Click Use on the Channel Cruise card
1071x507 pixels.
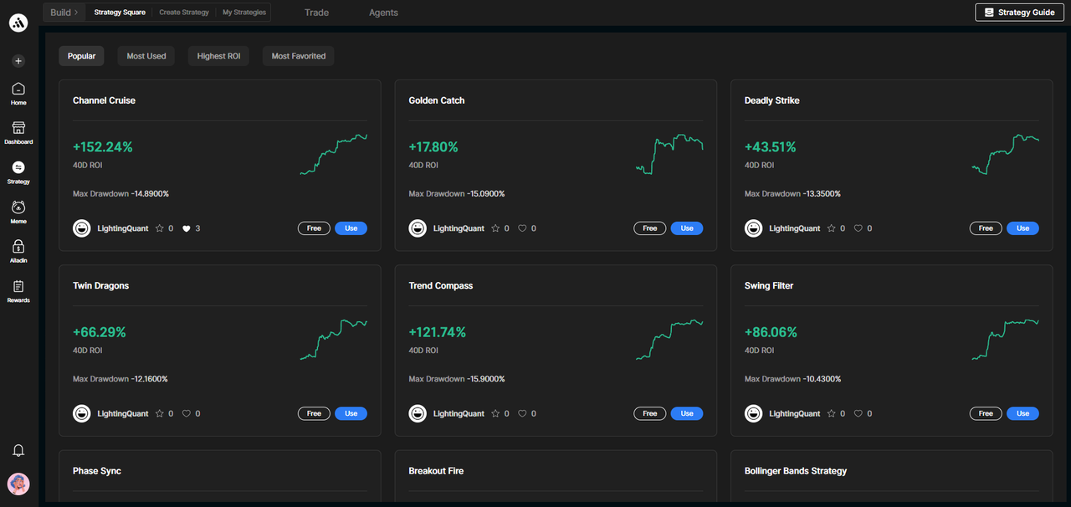[x=351, y=228]
